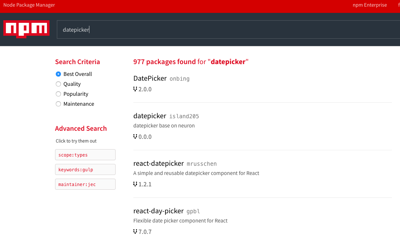Focus the datepicker search input field

point(228,29)
